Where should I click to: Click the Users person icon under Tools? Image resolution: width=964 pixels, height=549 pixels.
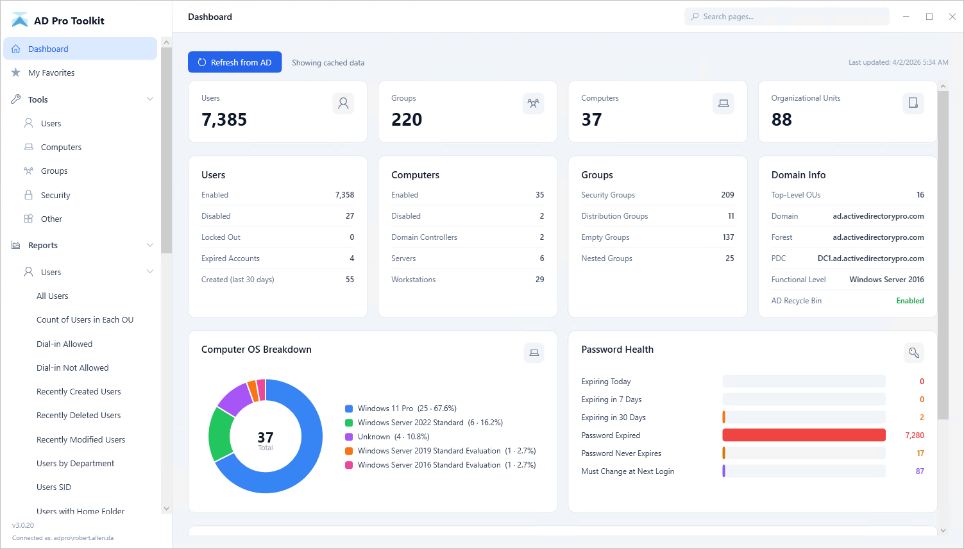pos(29,123)
